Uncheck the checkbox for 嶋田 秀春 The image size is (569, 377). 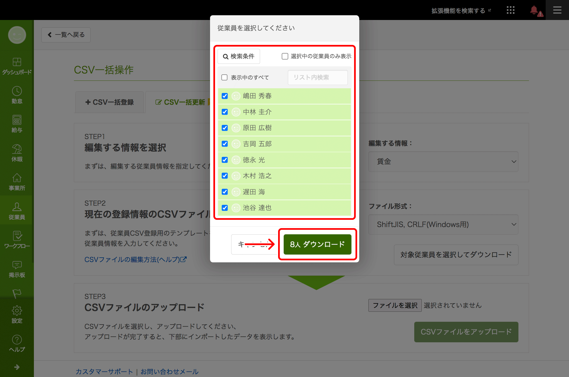pyautogui.click(x=225, y=96)
